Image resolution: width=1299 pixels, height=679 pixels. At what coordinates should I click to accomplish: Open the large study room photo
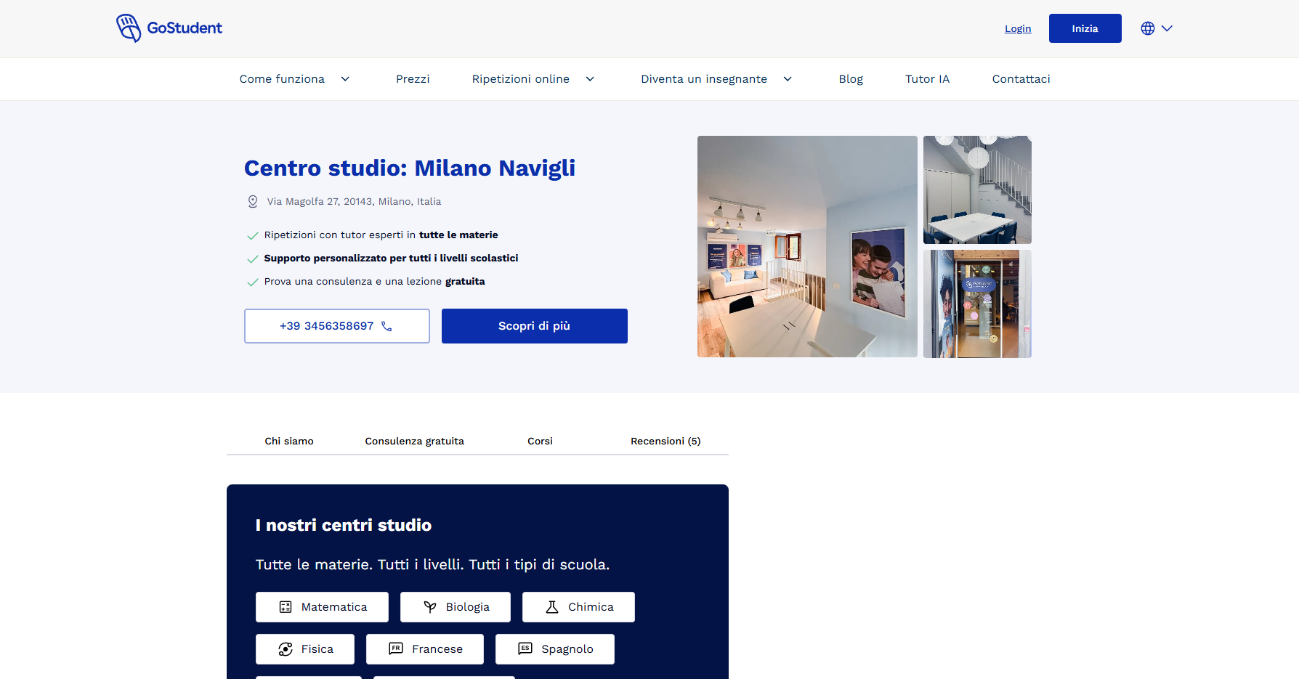[807, 246]
